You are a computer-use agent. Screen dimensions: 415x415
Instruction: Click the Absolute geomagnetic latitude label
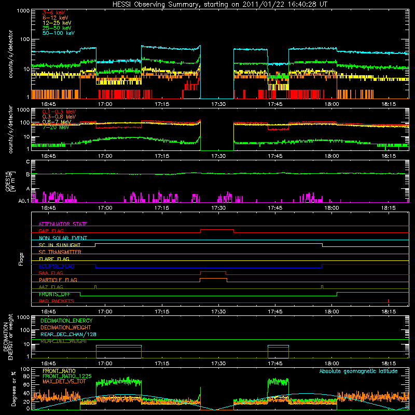click(358, 371)
